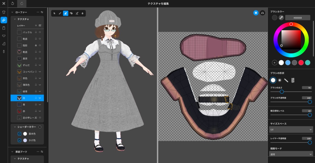Show the hidden 赤 layer
315x163 pixels.
[40, 111]
